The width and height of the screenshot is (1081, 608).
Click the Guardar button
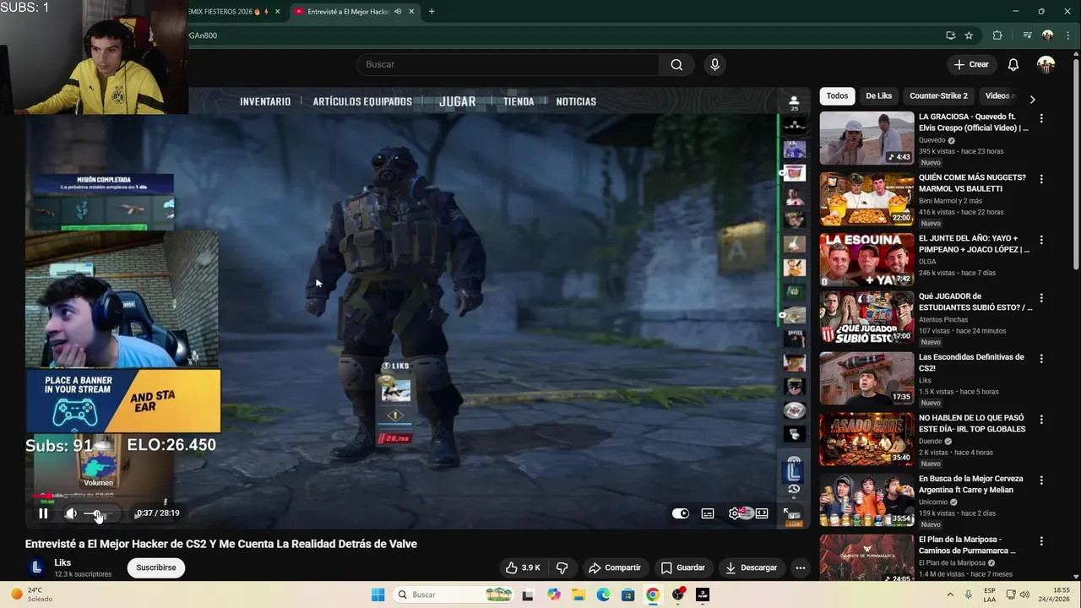click(682, 568)
